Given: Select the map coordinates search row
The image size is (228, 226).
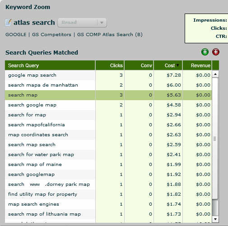Looking at the screenshot, I should [x=108, y=135].
